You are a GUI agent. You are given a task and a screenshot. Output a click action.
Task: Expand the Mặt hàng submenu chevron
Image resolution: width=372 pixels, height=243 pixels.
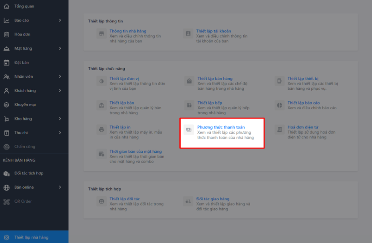pyautogui.click(x=60, y=48)
